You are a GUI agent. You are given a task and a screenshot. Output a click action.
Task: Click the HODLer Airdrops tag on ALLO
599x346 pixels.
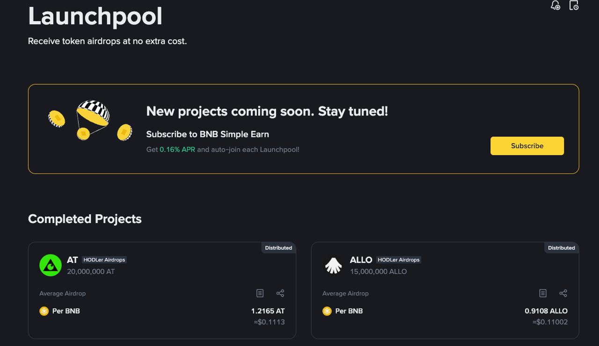(399, 260)
